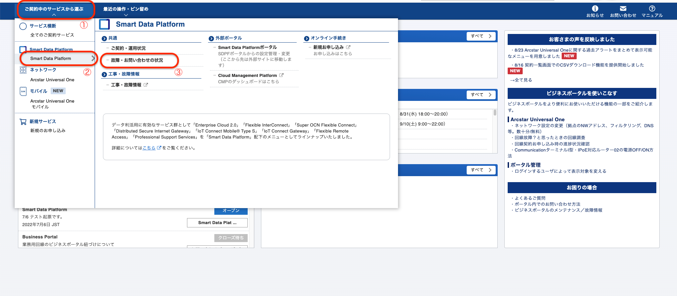Open the お知らせ notifications icon

coord(595,9)
